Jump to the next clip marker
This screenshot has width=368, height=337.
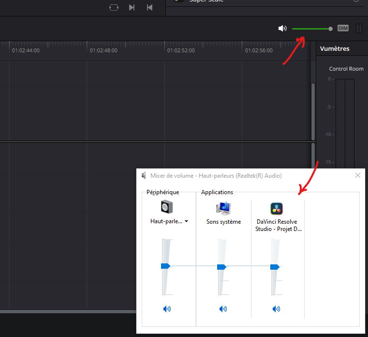point(132,7)
